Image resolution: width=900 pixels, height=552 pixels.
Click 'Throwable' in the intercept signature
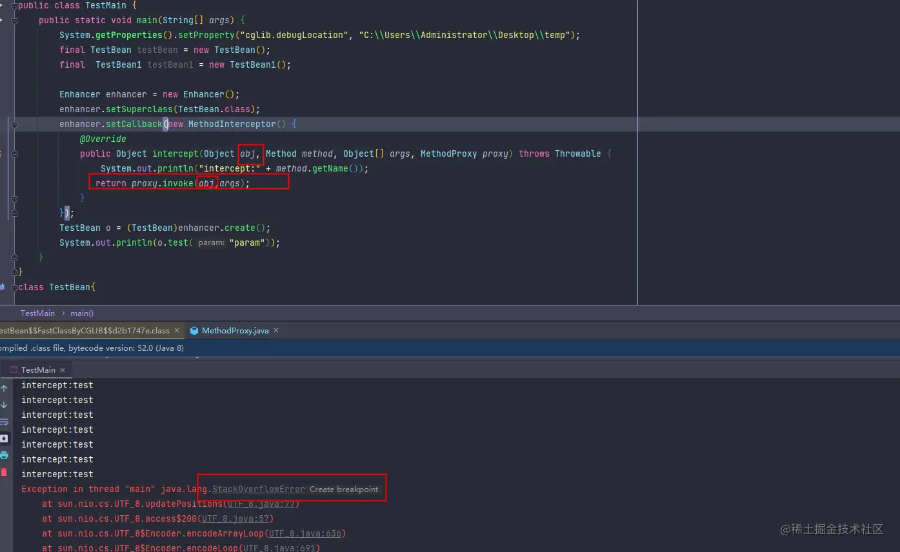click(x=578, y=154)
